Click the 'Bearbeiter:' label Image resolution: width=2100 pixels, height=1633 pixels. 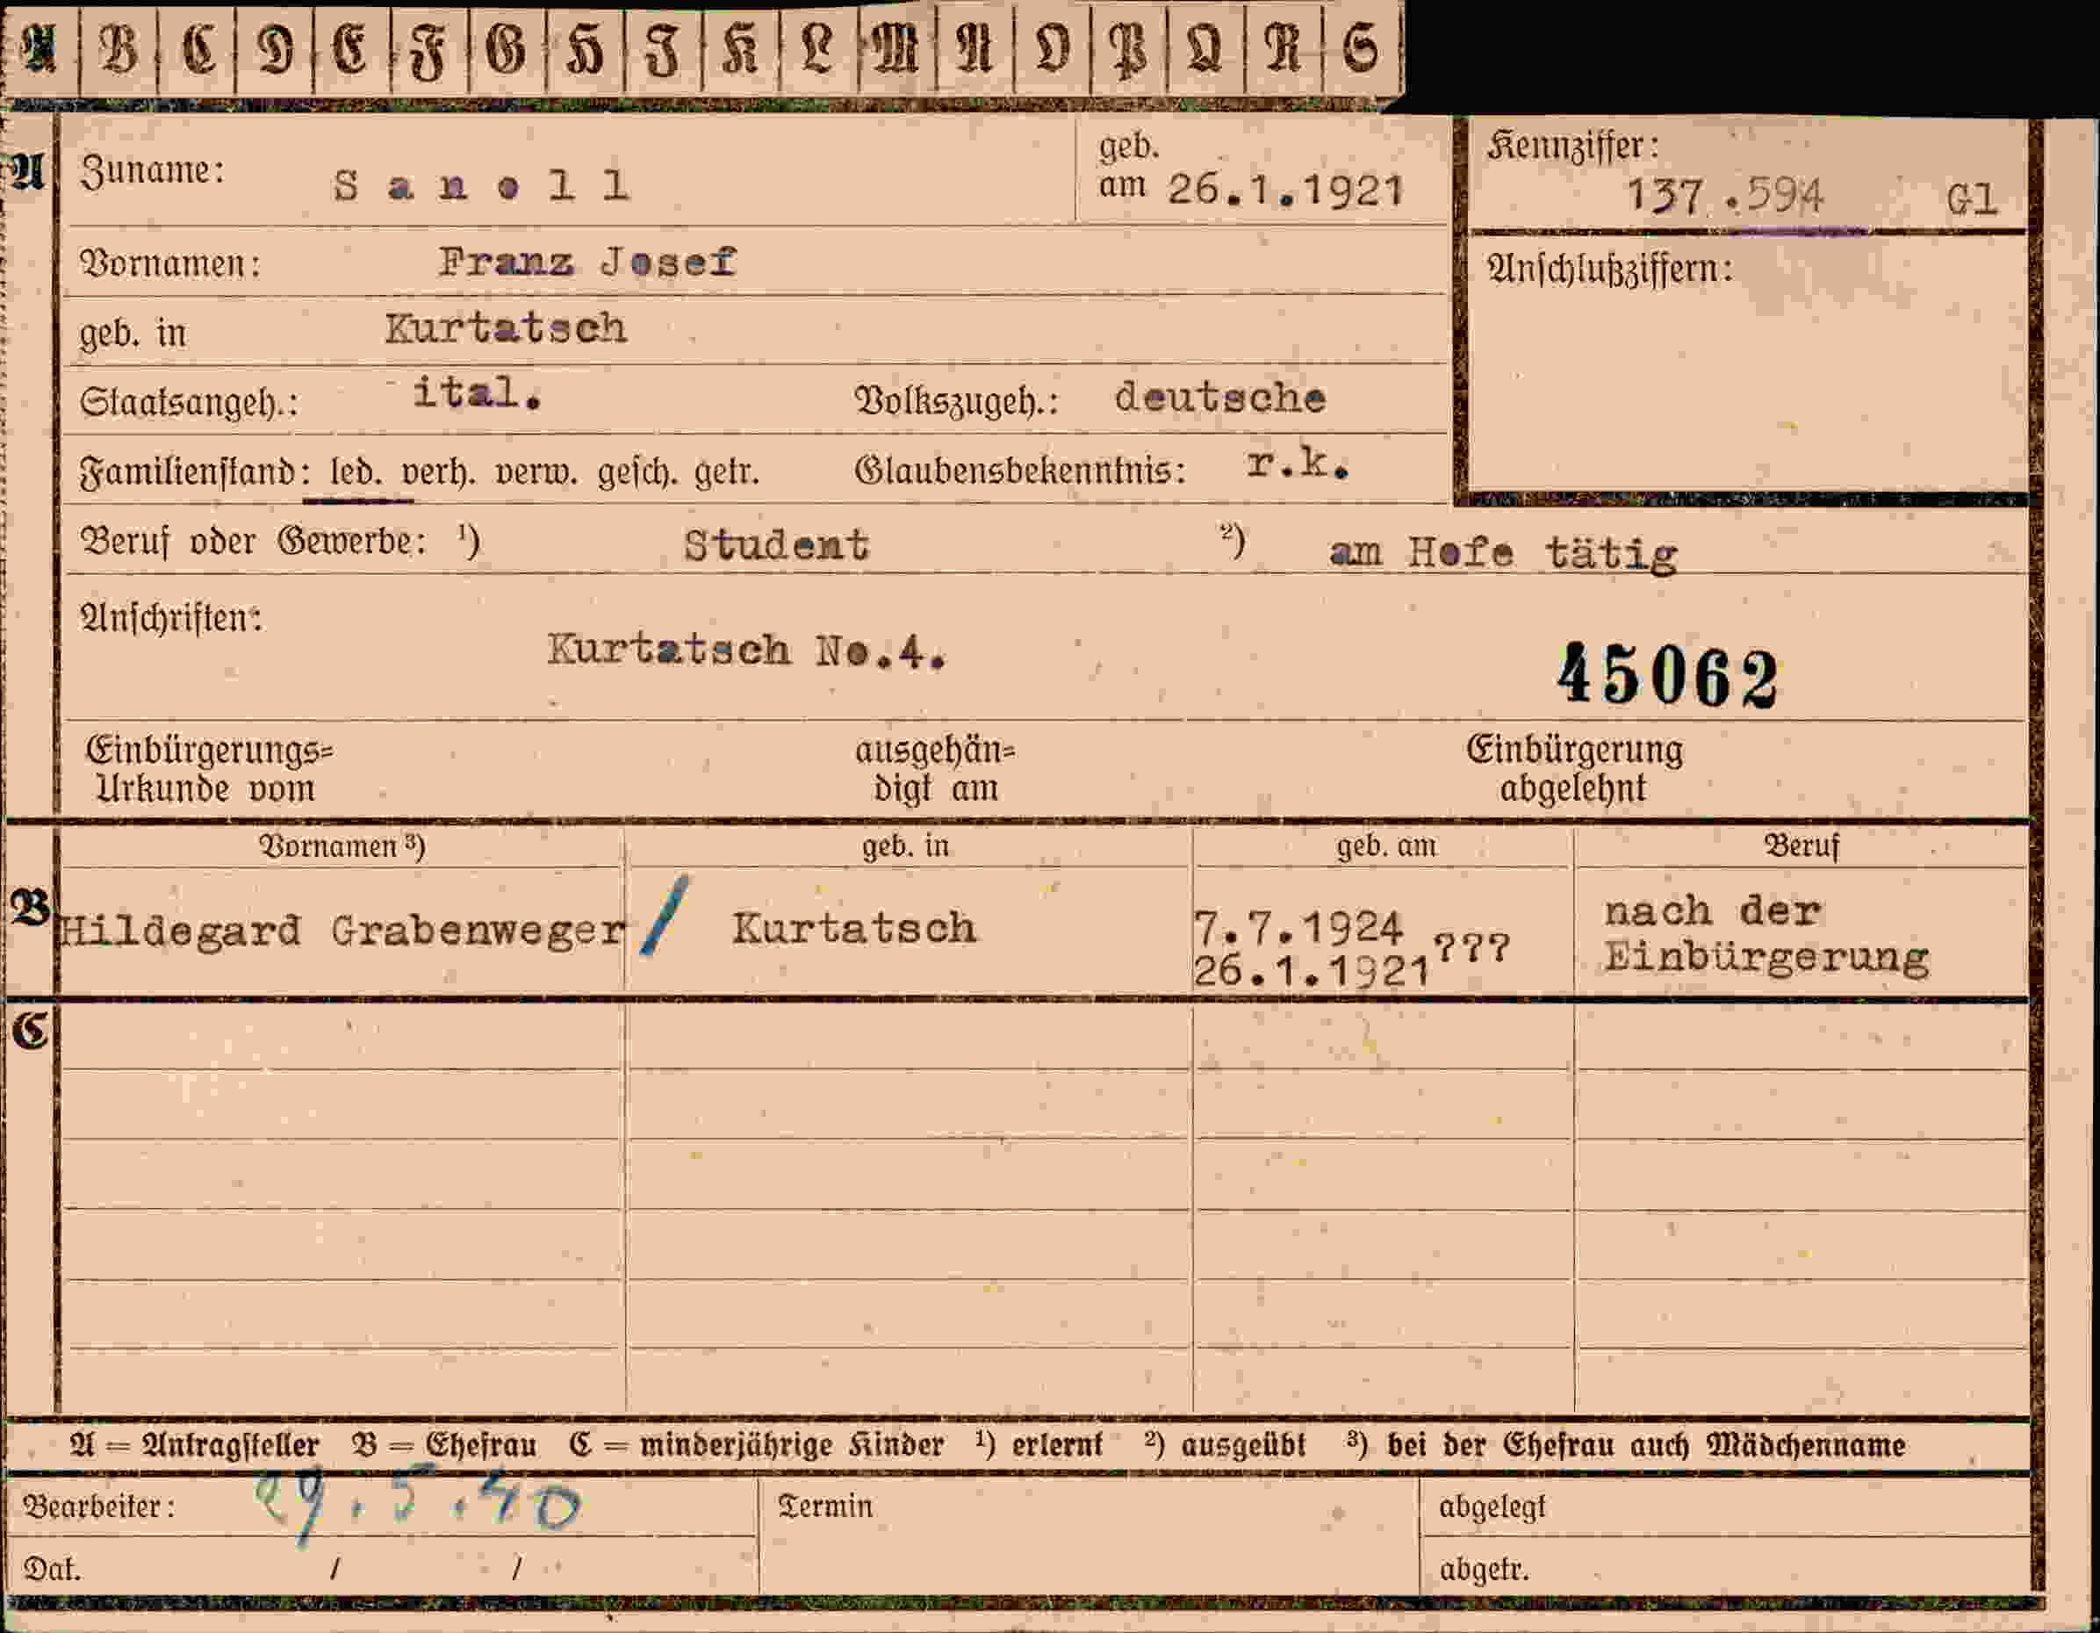click(99, 1506)
